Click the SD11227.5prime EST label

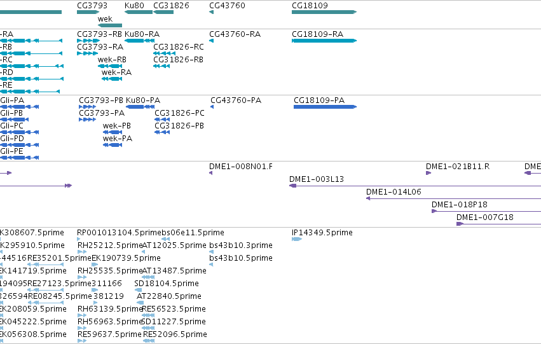coord(174,322)
